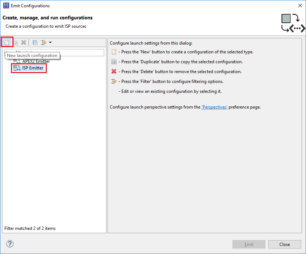Click the New icon in the instructions

[x=114, y=52]
